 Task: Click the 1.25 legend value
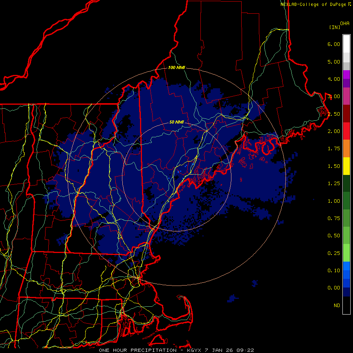334,184
